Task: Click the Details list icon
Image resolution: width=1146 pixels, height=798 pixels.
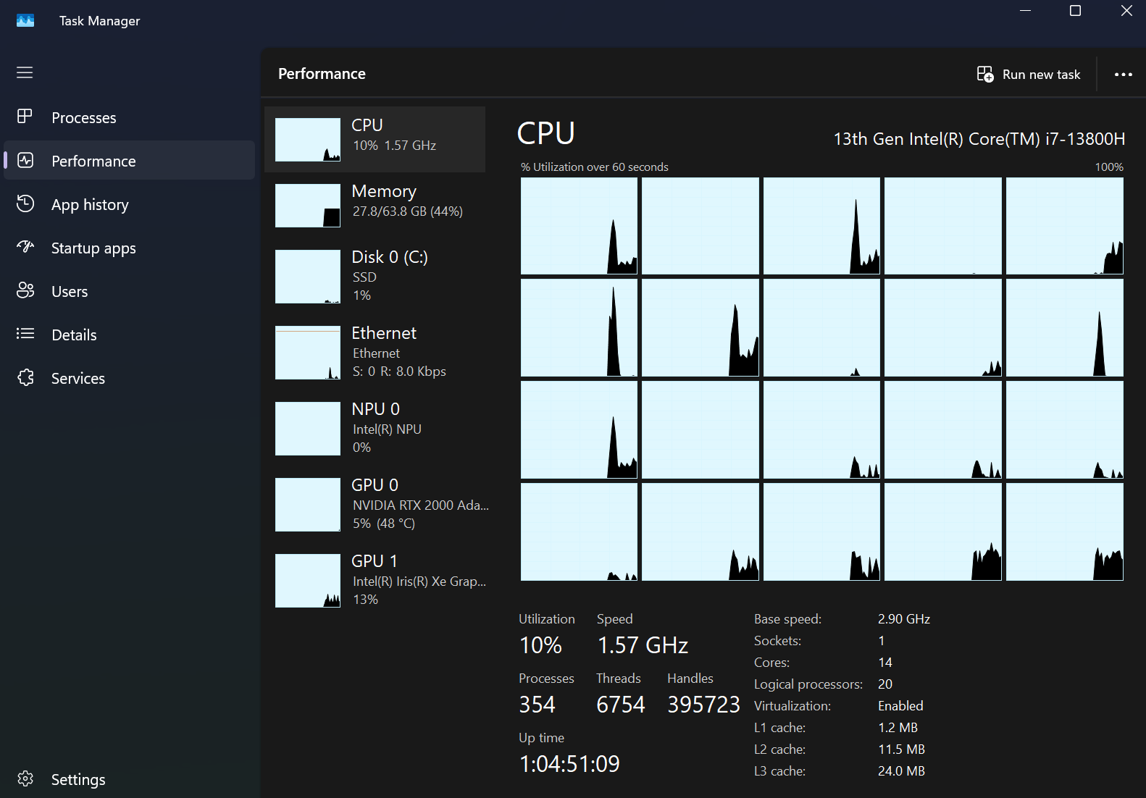Action: pyautogui.click(x=25, y=334)
